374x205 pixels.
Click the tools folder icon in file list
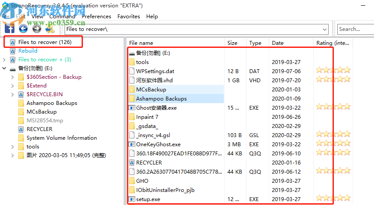tap(132, 62)
